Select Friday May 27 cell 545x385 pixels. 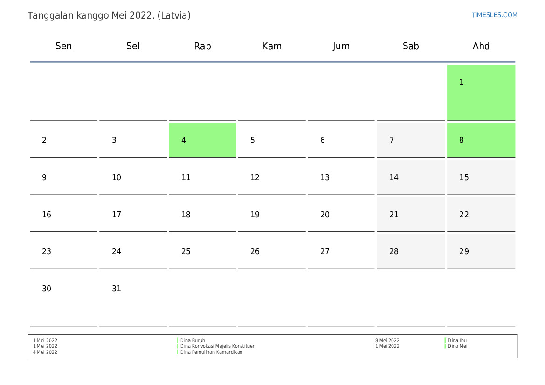(x=341, y=251)
